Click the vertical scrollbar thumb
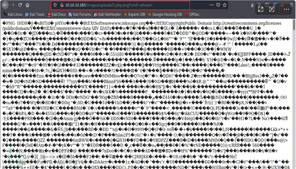Image resolution: width=296 pixels, height=169 pixels. point(294,24)
